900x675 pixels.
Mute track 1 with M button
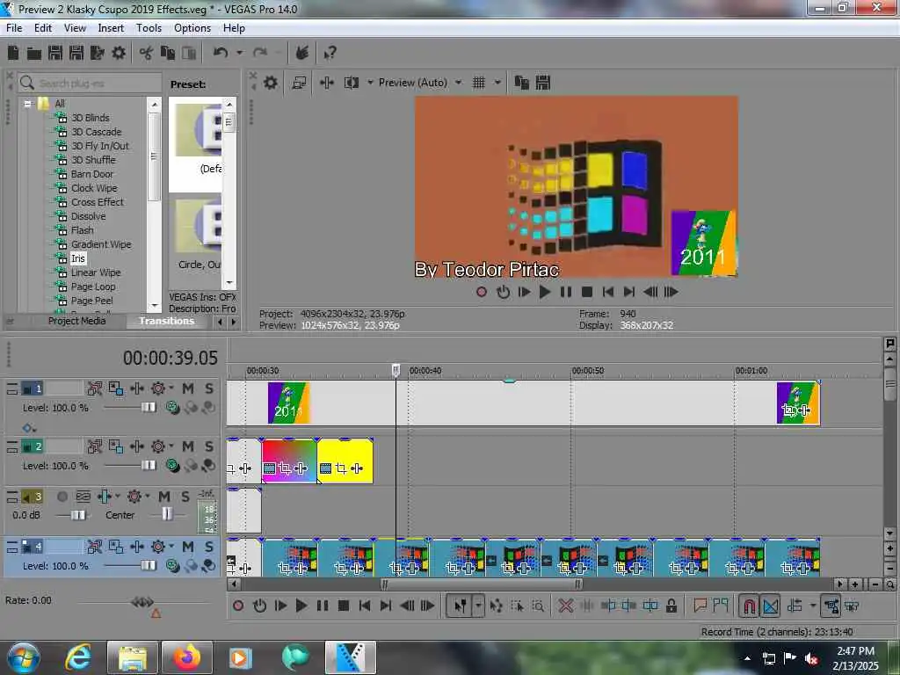point(188,388)
